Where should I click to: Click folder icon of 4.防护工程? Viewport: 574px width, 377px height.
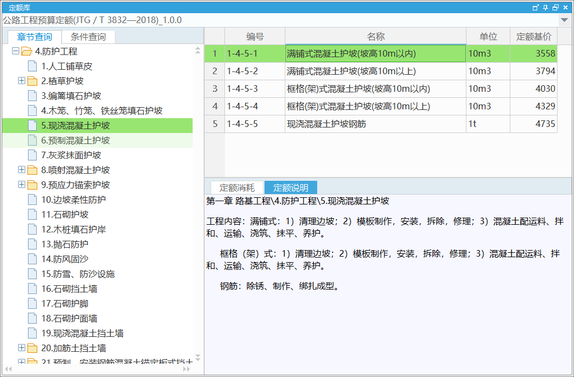26,52
